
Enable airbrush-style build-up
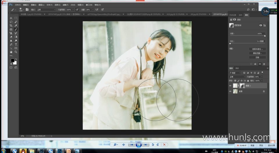coord(97,10)
